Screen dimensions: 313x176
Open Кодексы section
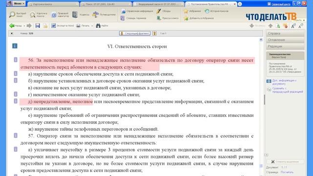click(x=81, y=15)
